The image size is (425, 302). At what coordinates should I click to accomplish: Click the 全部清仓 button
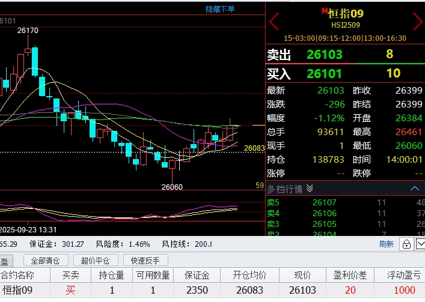46,261
